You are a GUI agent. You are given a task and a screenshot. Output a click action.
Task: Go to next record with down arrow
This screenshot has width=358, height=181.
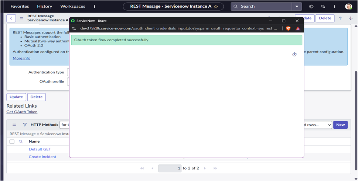[x=351, y=18]
